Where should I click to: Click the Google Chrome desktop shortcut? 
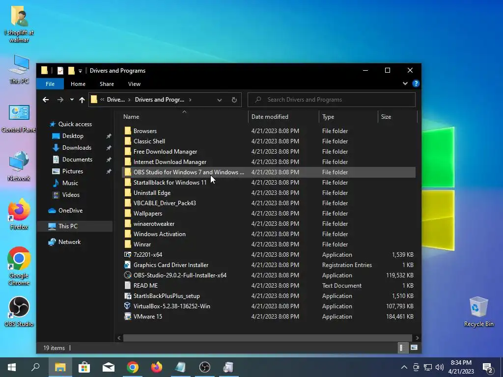[x=19, y=266]
